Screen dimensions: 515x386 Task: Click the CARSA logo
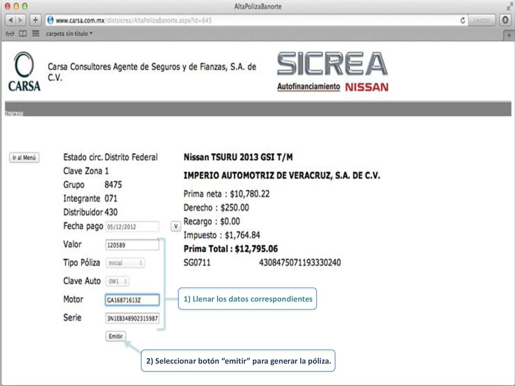[x=24, y=71]
